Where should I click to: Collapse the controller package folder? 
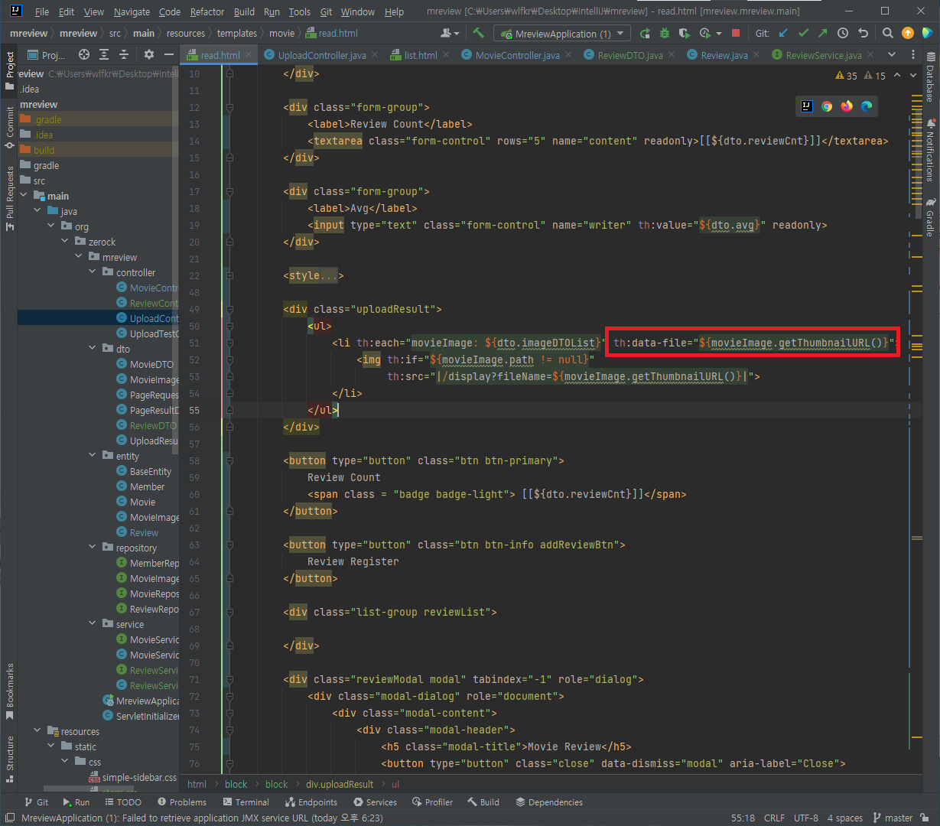pyautogui.click(x=93, y=272)
